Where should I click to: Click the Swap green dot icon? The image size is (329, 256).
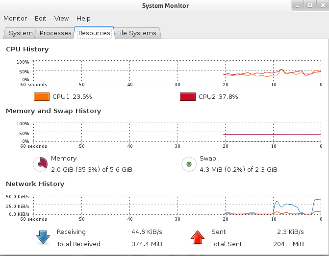click(189, 164)
